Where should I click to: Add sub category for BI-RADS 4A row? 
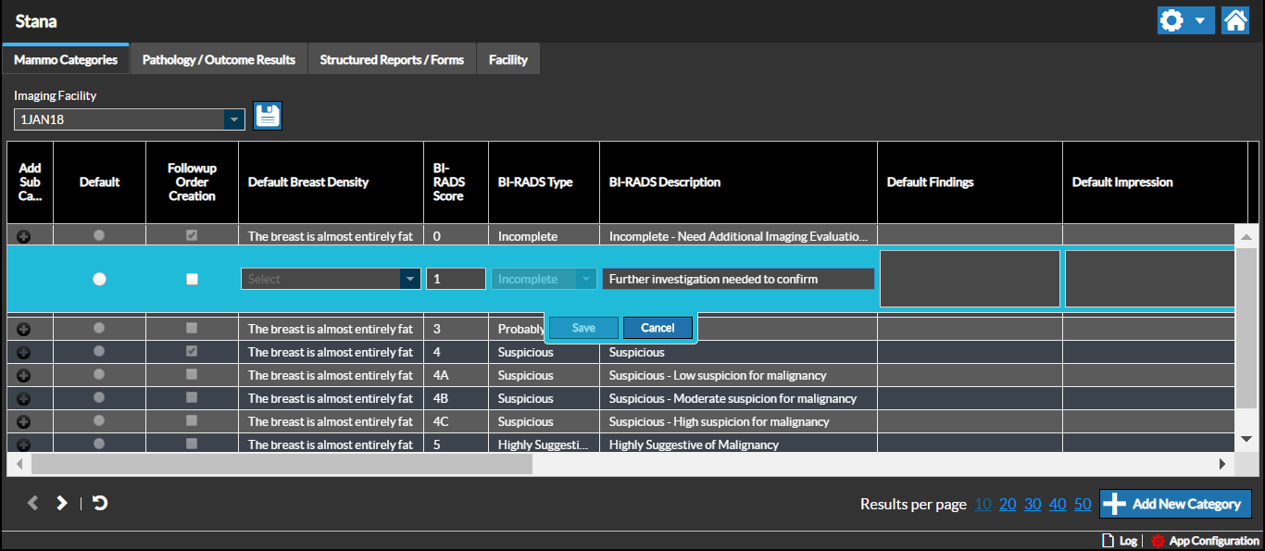click(x=24, y=375)
